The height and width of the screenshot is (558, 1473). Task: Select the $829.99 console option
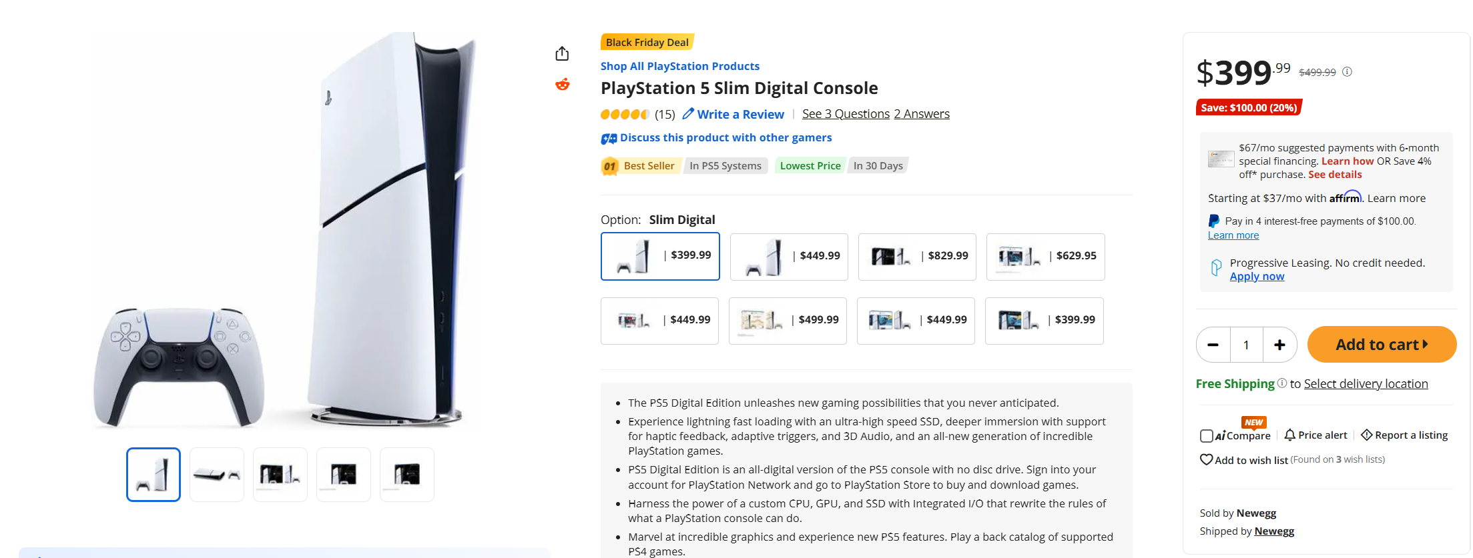click(x=917, y=257)
